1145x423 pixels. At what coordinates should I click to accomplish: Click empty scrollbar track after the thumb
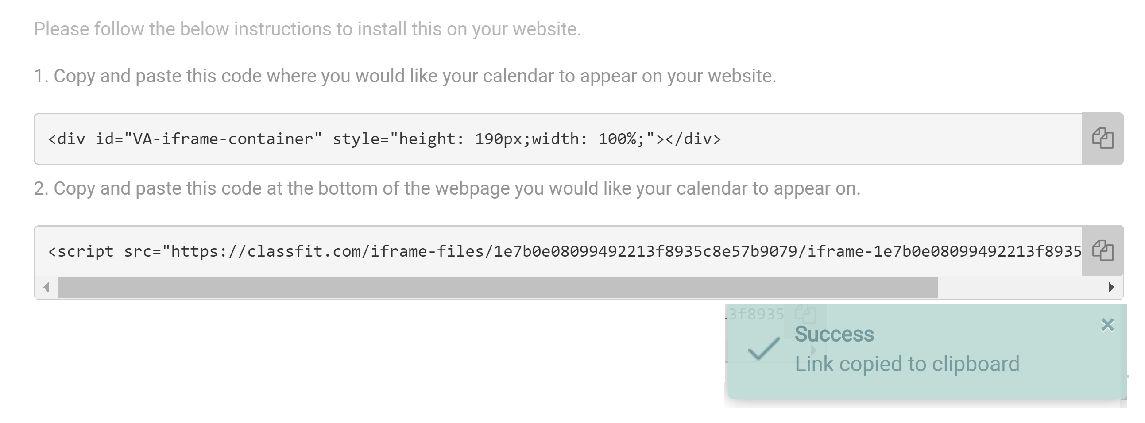point(1021,288)
